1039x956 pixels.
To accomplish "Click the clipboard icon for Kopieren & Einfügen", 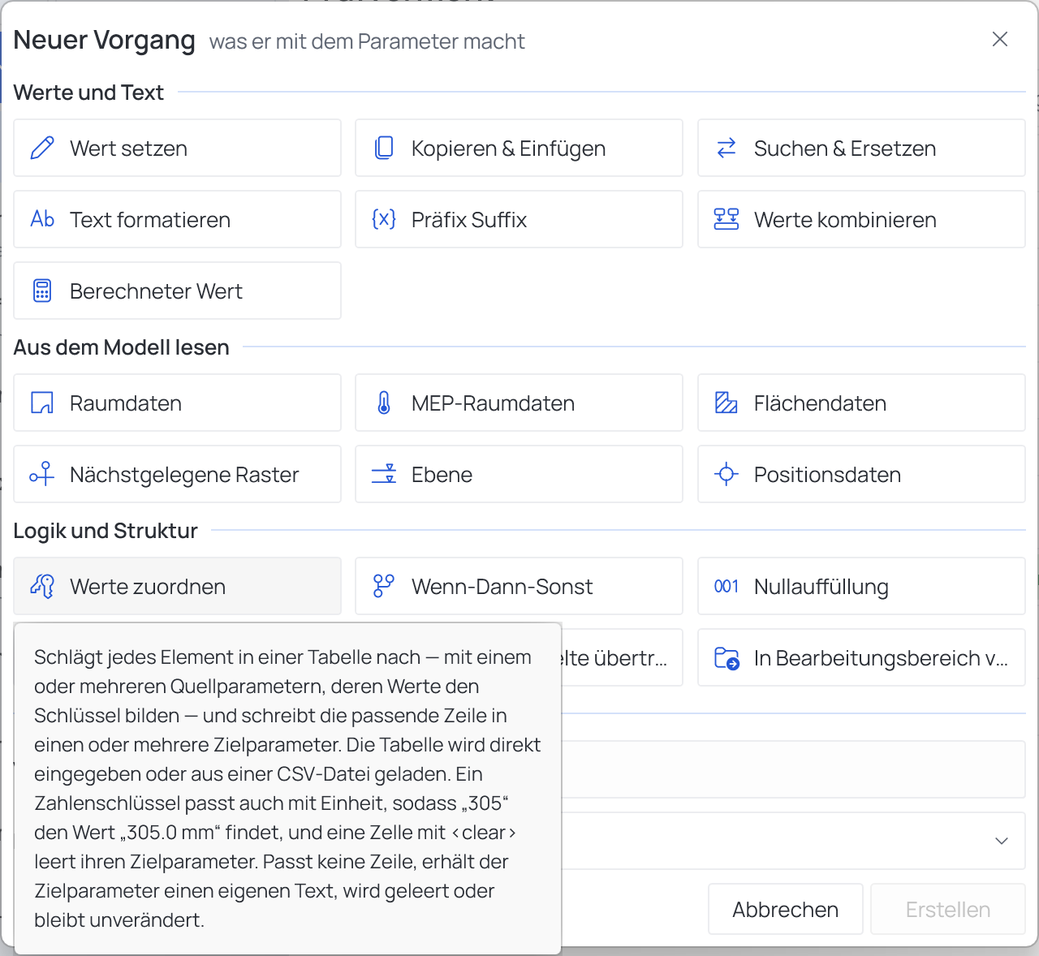I will point(384,148).
